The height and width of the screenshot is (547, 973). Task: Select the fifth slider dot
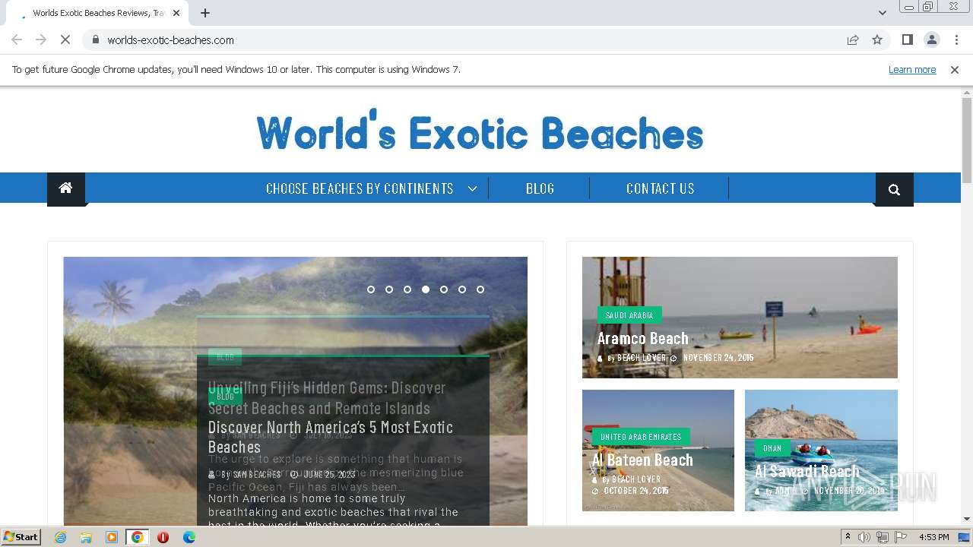tap(444, 289)
